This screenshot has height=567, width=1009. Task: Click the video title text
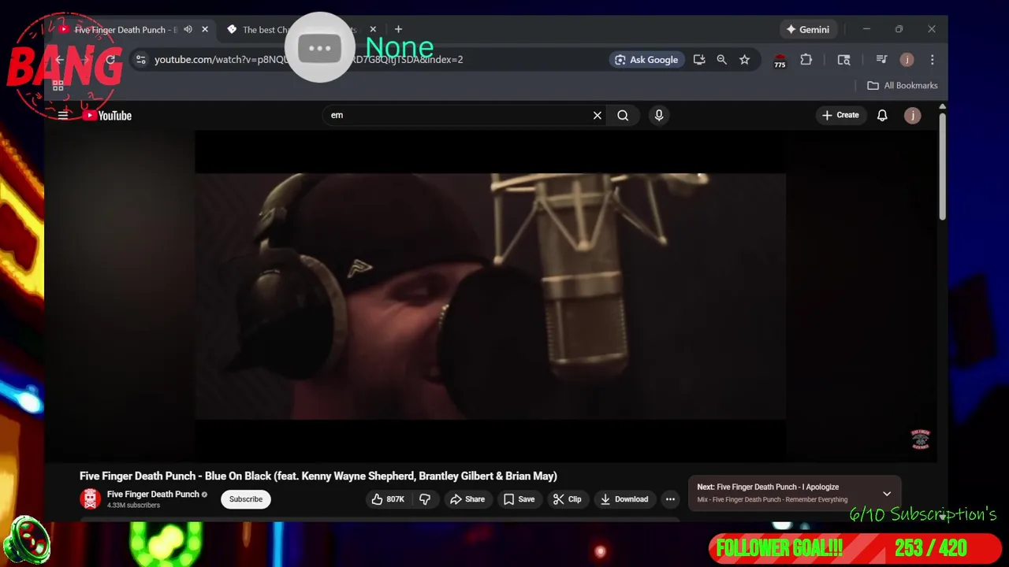[318, 476]
